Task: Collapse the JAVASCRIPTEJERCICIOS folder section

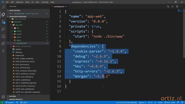Action: 8,17
